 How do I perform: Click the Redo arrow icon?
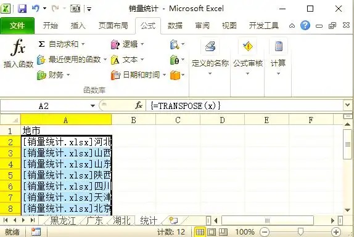[x=55, y=9]
